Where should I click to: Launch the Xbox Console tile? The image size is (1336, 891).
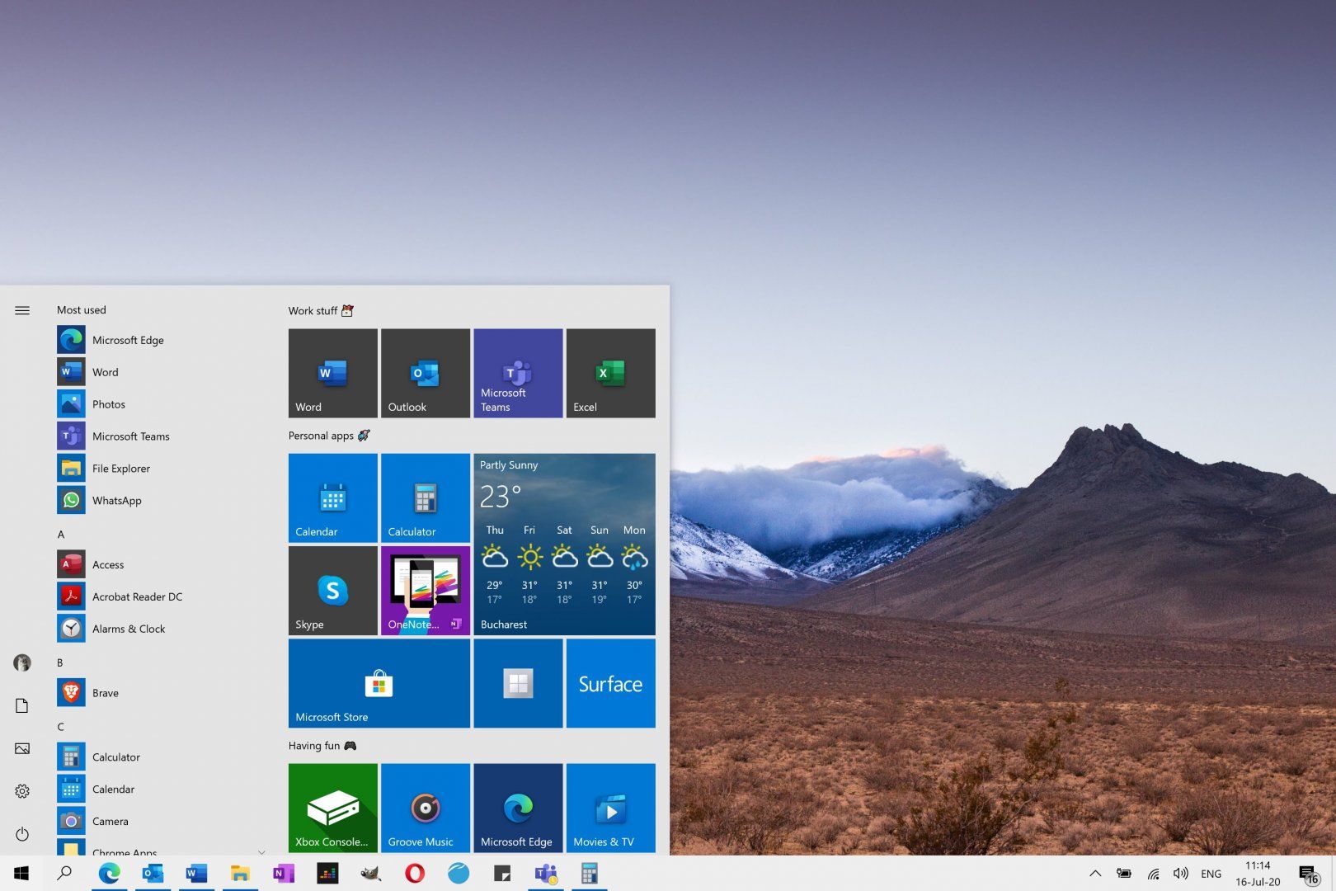(x=333, y=808)
